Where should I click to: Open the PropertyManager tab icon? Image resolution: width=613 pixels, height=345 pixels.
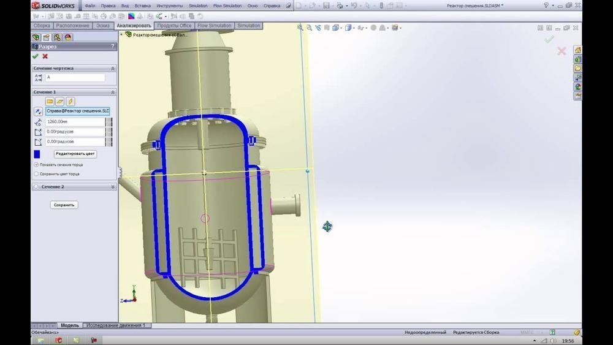pos(47,37)
